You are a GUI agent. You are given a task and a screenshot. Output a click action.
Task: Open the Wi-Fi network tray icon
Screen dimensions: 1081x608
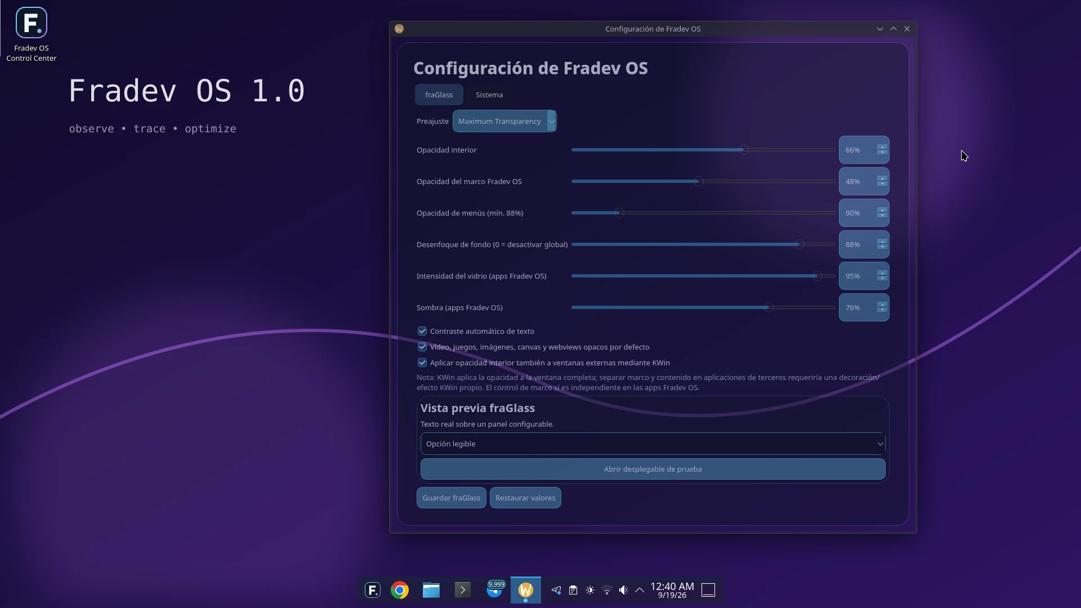pos(607,590)
